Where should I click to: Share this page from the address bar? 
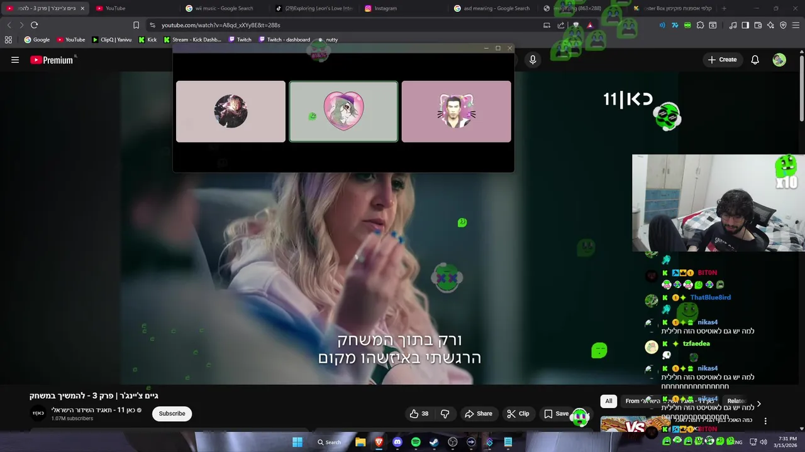pyautogui.click(x=561, y=25)
